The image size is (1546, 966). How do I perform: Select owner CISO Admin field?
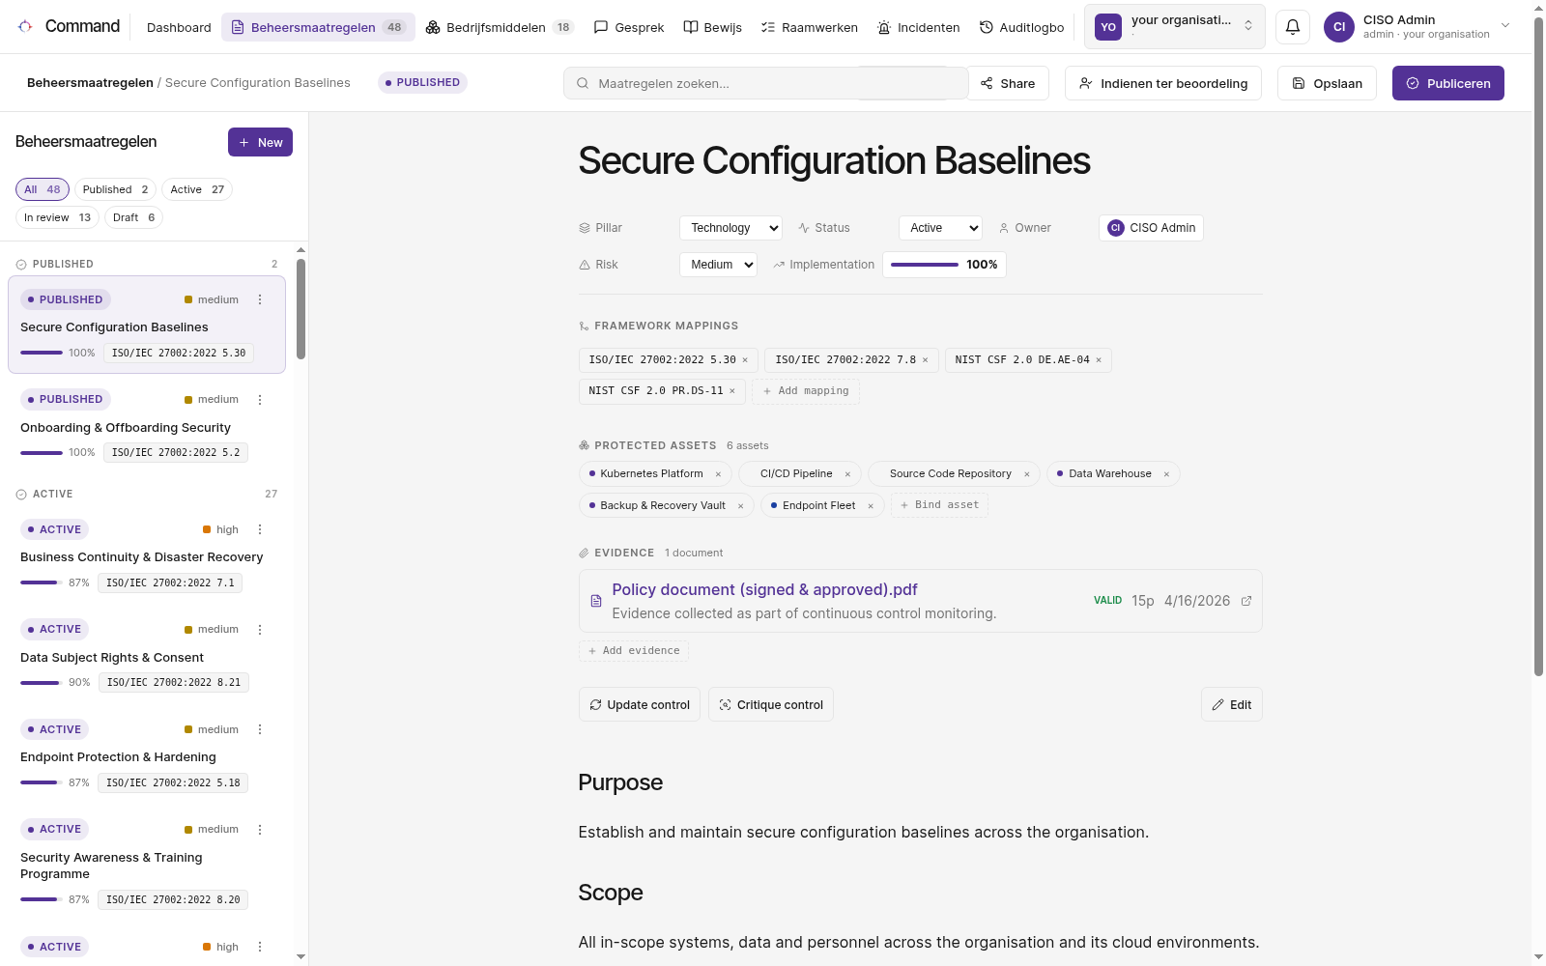[1151, 228]
